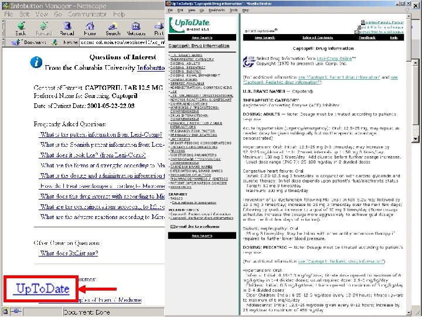Image resolution: width=422 pixels, height=317 pixels.
Task: Open 'What does RxList say?' link
Action: point(69,253)
